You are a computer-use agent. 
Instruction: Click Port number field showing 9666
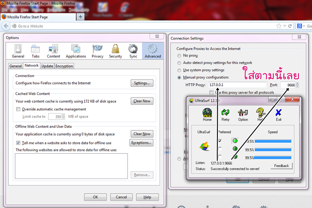[x=288, y=85]
